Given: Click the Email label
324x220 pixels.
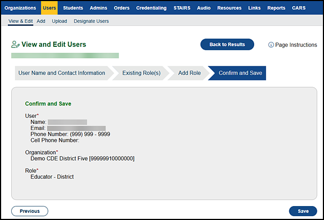Looking at the screenshot, I should [38, 128].
